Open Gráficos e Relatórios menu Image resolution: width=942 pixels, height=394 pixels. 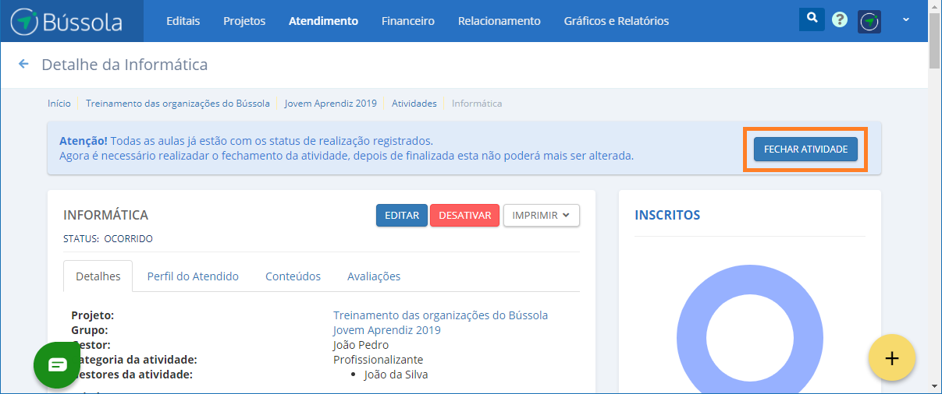616,21
